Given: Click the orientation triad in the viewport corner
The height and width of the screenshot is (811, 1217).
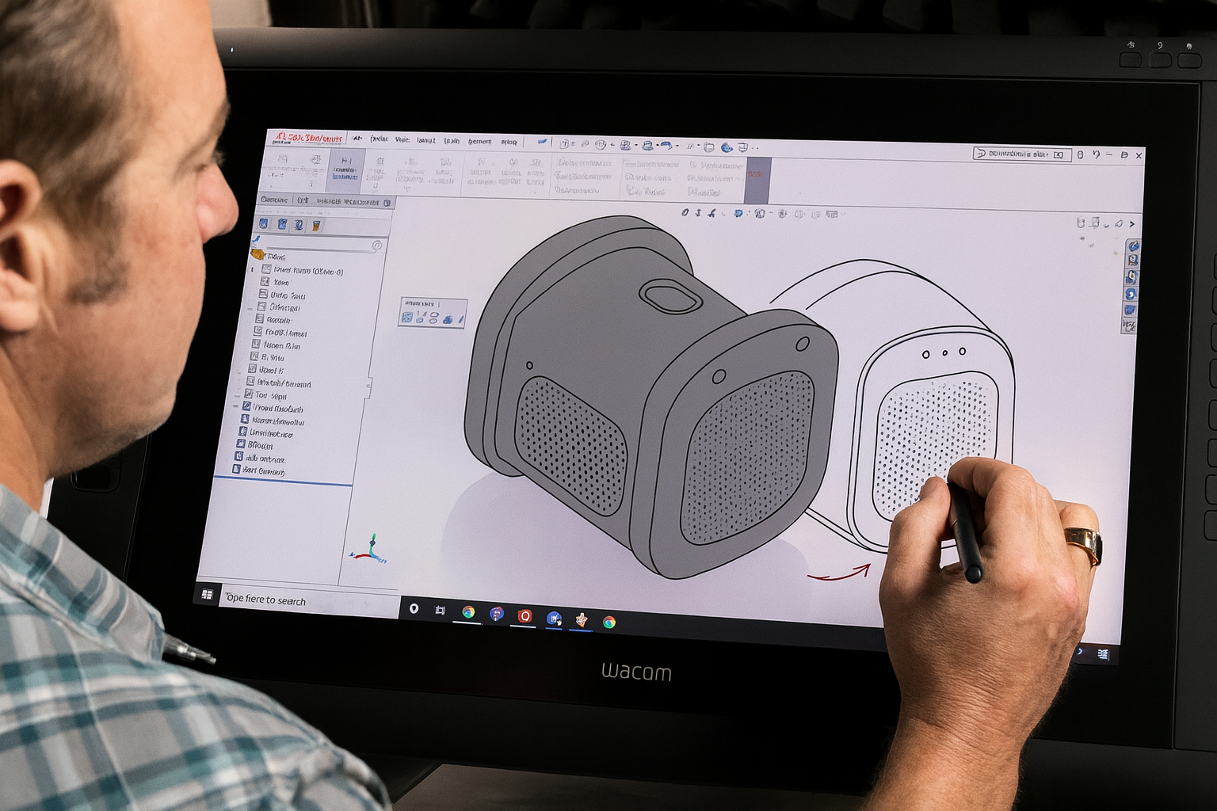Looking at the screenshot, I should [372, 550].
